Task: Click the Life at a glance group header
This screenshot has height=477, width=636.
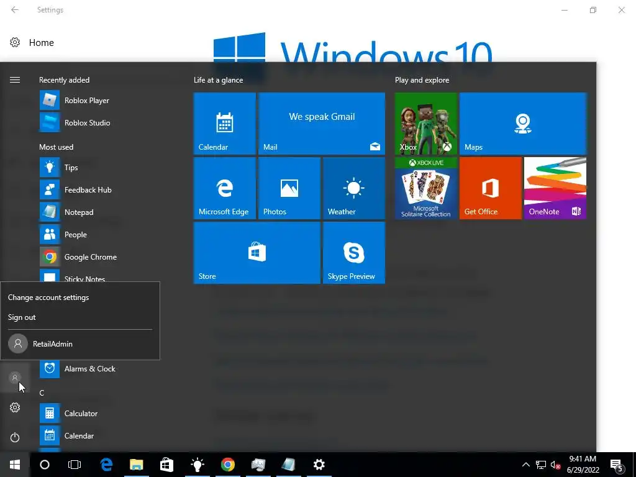Action: pyautogui.click(x=218, y=80)
